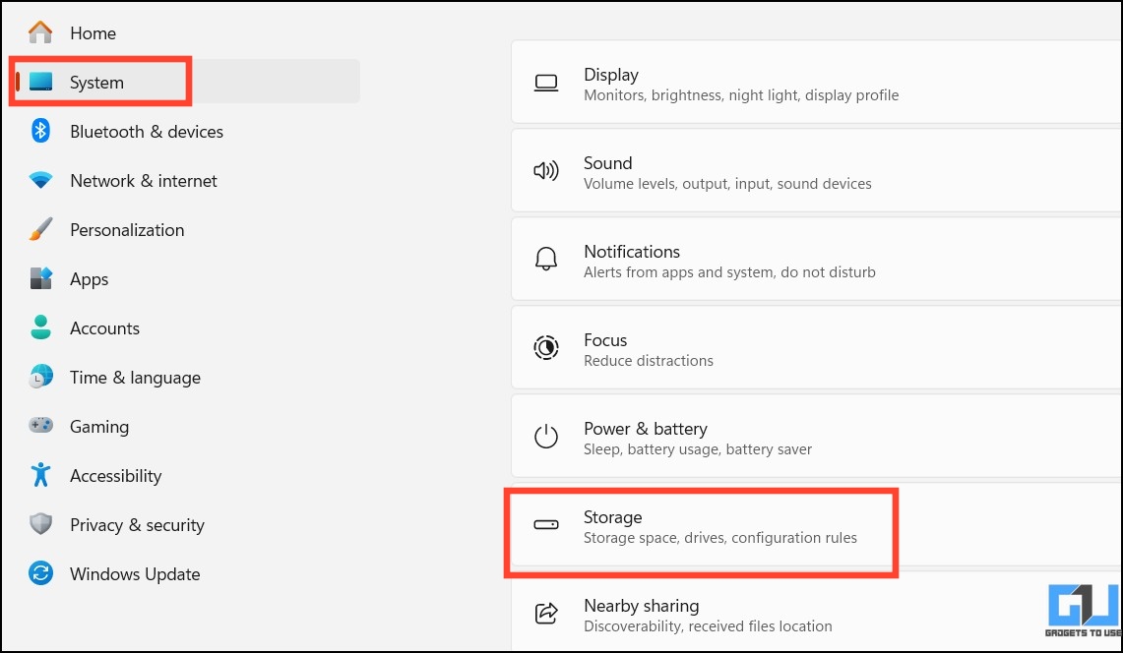Click the Nearby sharing icon
The width and height of the screenshot is (1123, 653).
click(x=545, y=614)
